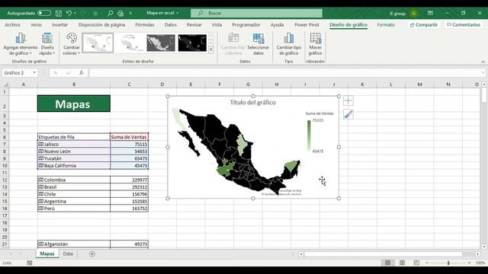Viewport: 488px width, 274px height.
Task: Select row header 12
Action: point(5,180)
